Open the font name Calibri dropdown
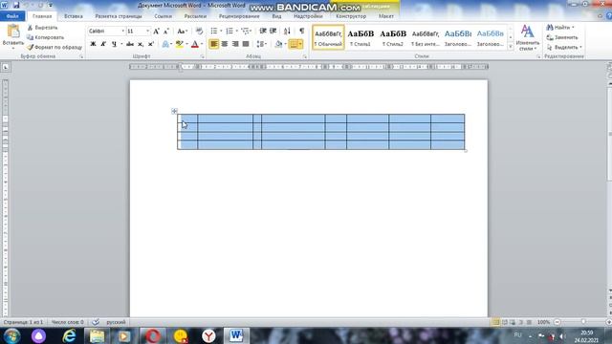This screenshot has width=612, height=344. pyautogui.click(x=123, y=31)
